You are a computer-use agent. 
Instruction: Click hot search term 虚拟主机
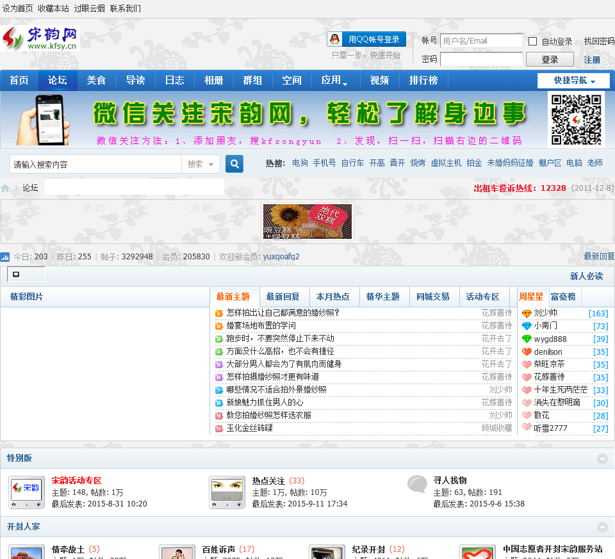pyautogui.click(x=446, y=163)
